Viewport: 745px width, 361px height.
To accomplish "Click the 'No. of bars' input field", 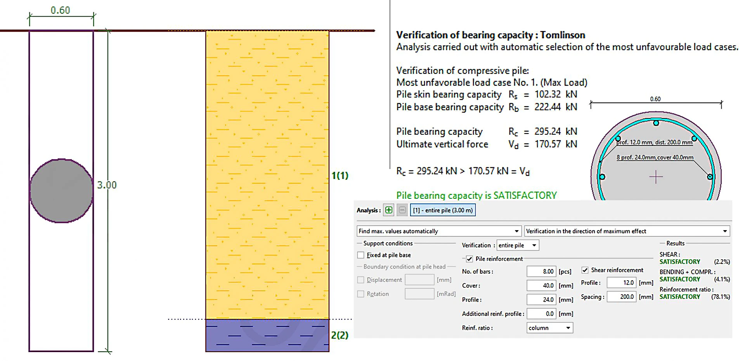I will click(541, 271).
